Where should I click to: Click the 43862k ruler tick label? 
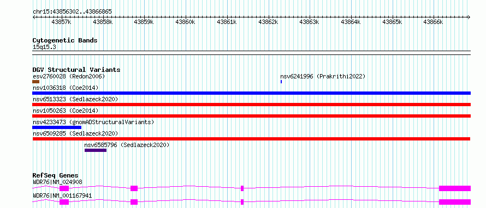(268, 22)
